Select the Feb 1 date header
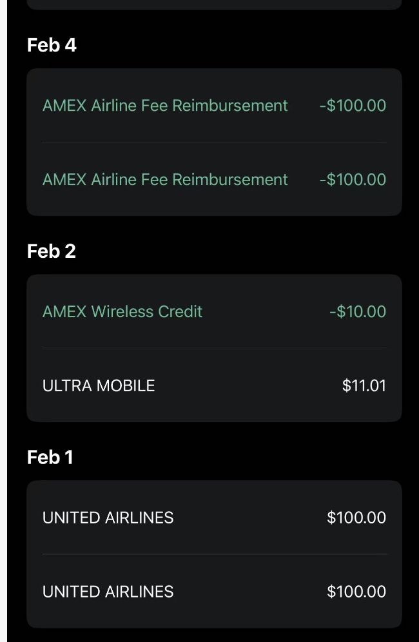Screen dimensions: 419x642 click(x=50, y=458)
